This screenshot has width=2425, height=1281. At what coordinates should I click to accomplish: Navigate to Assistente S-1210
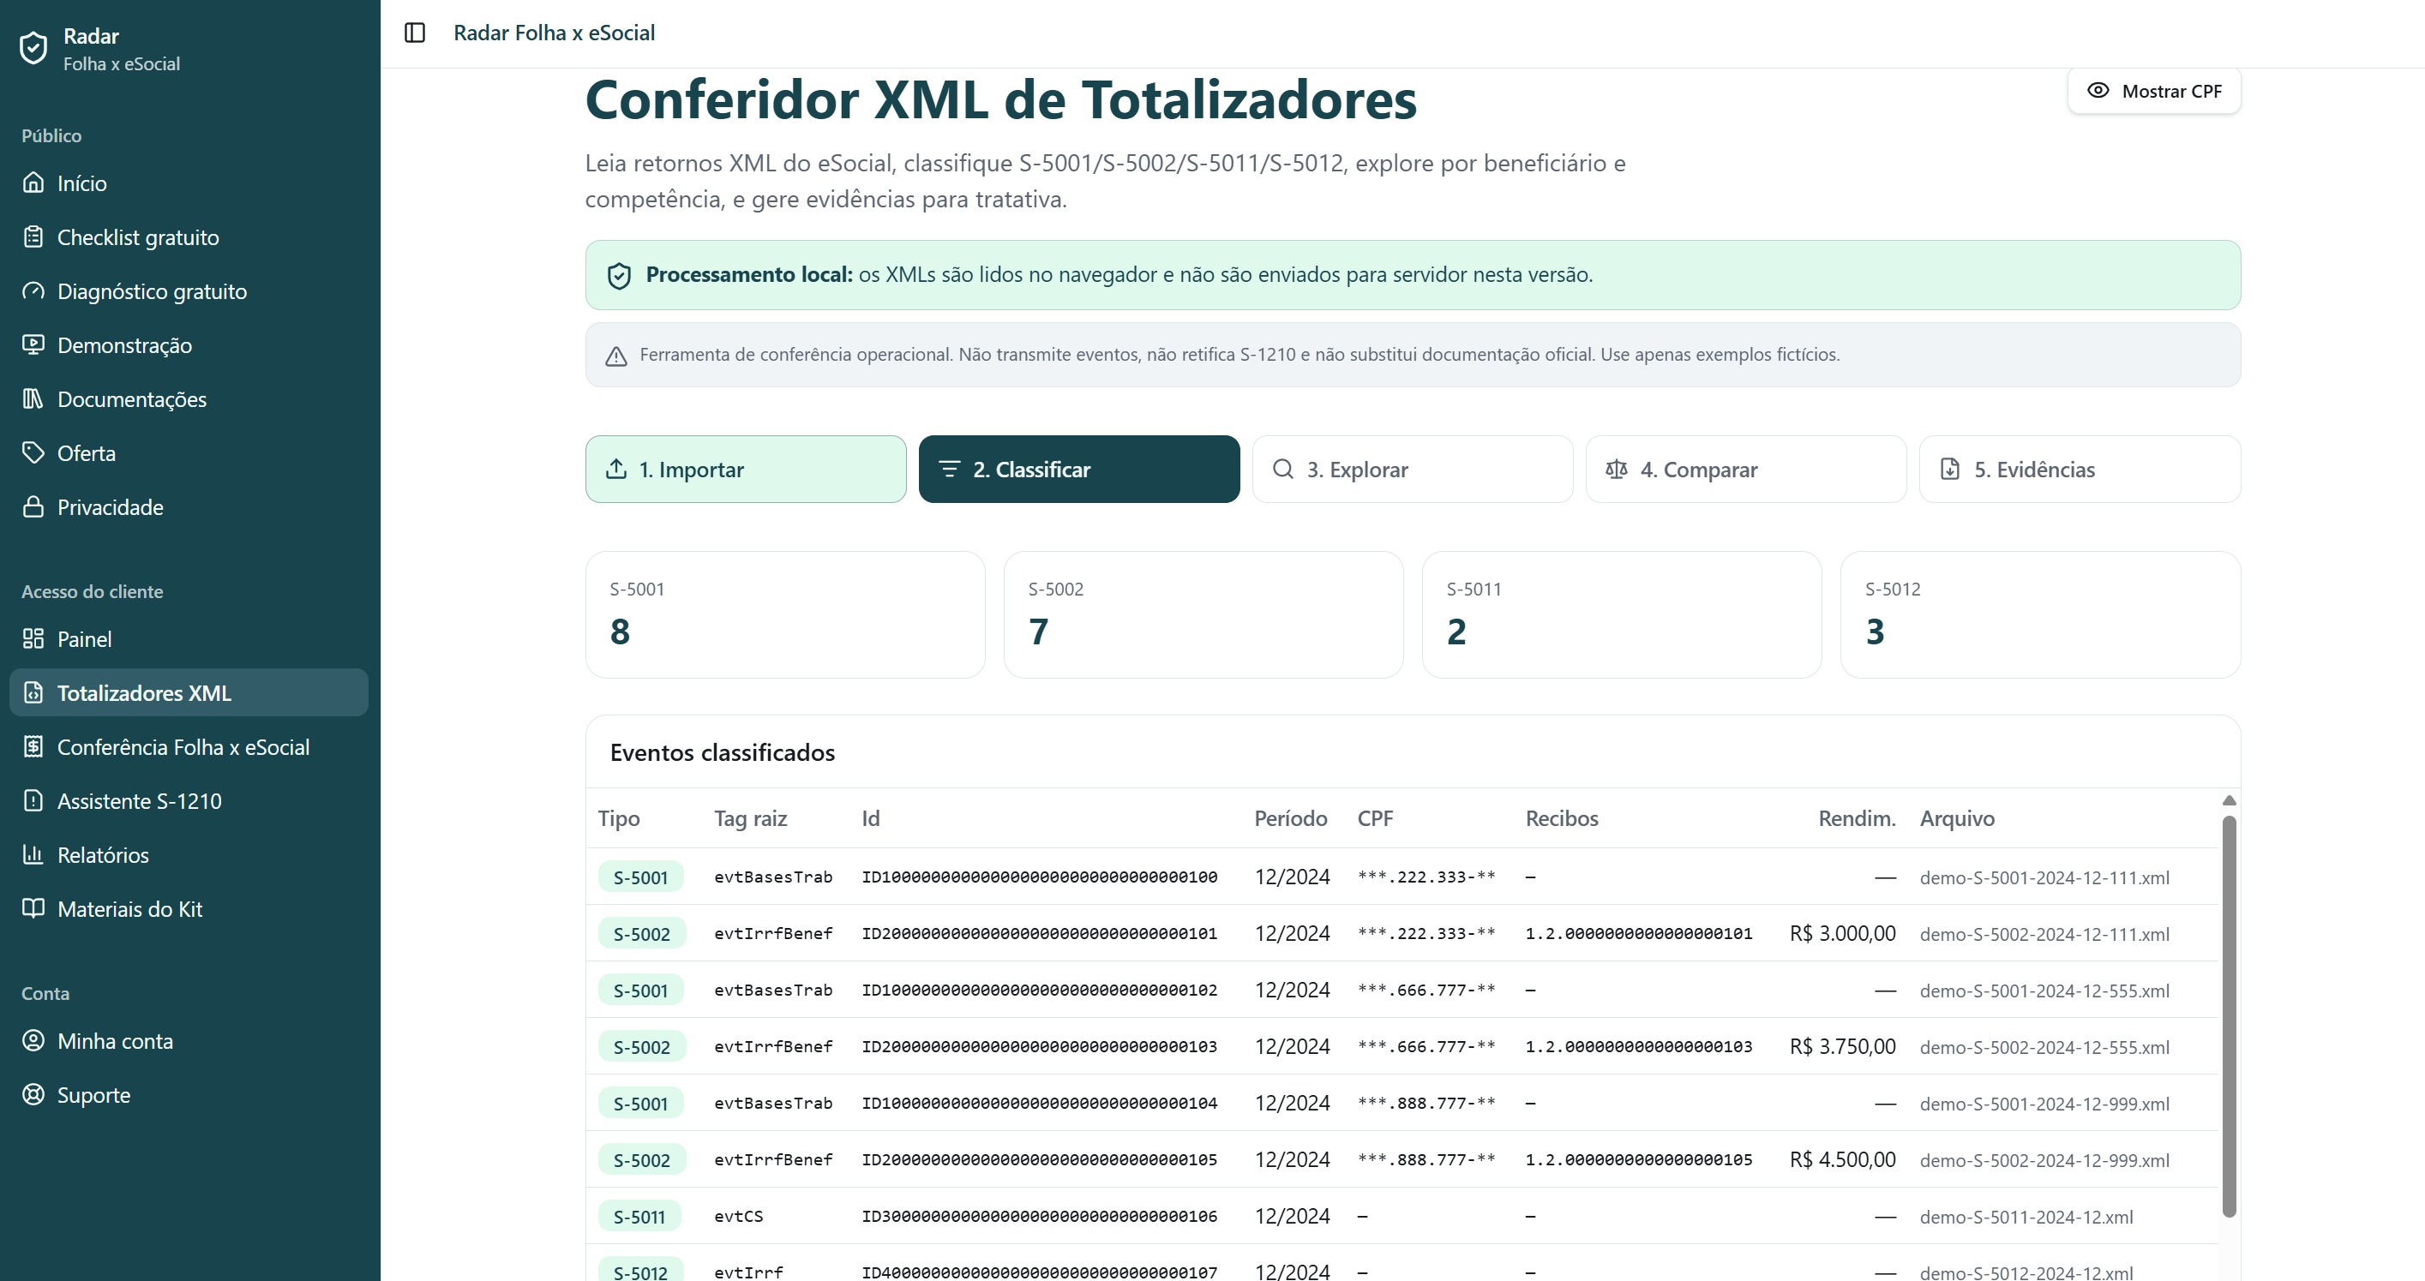coord(189,801)
